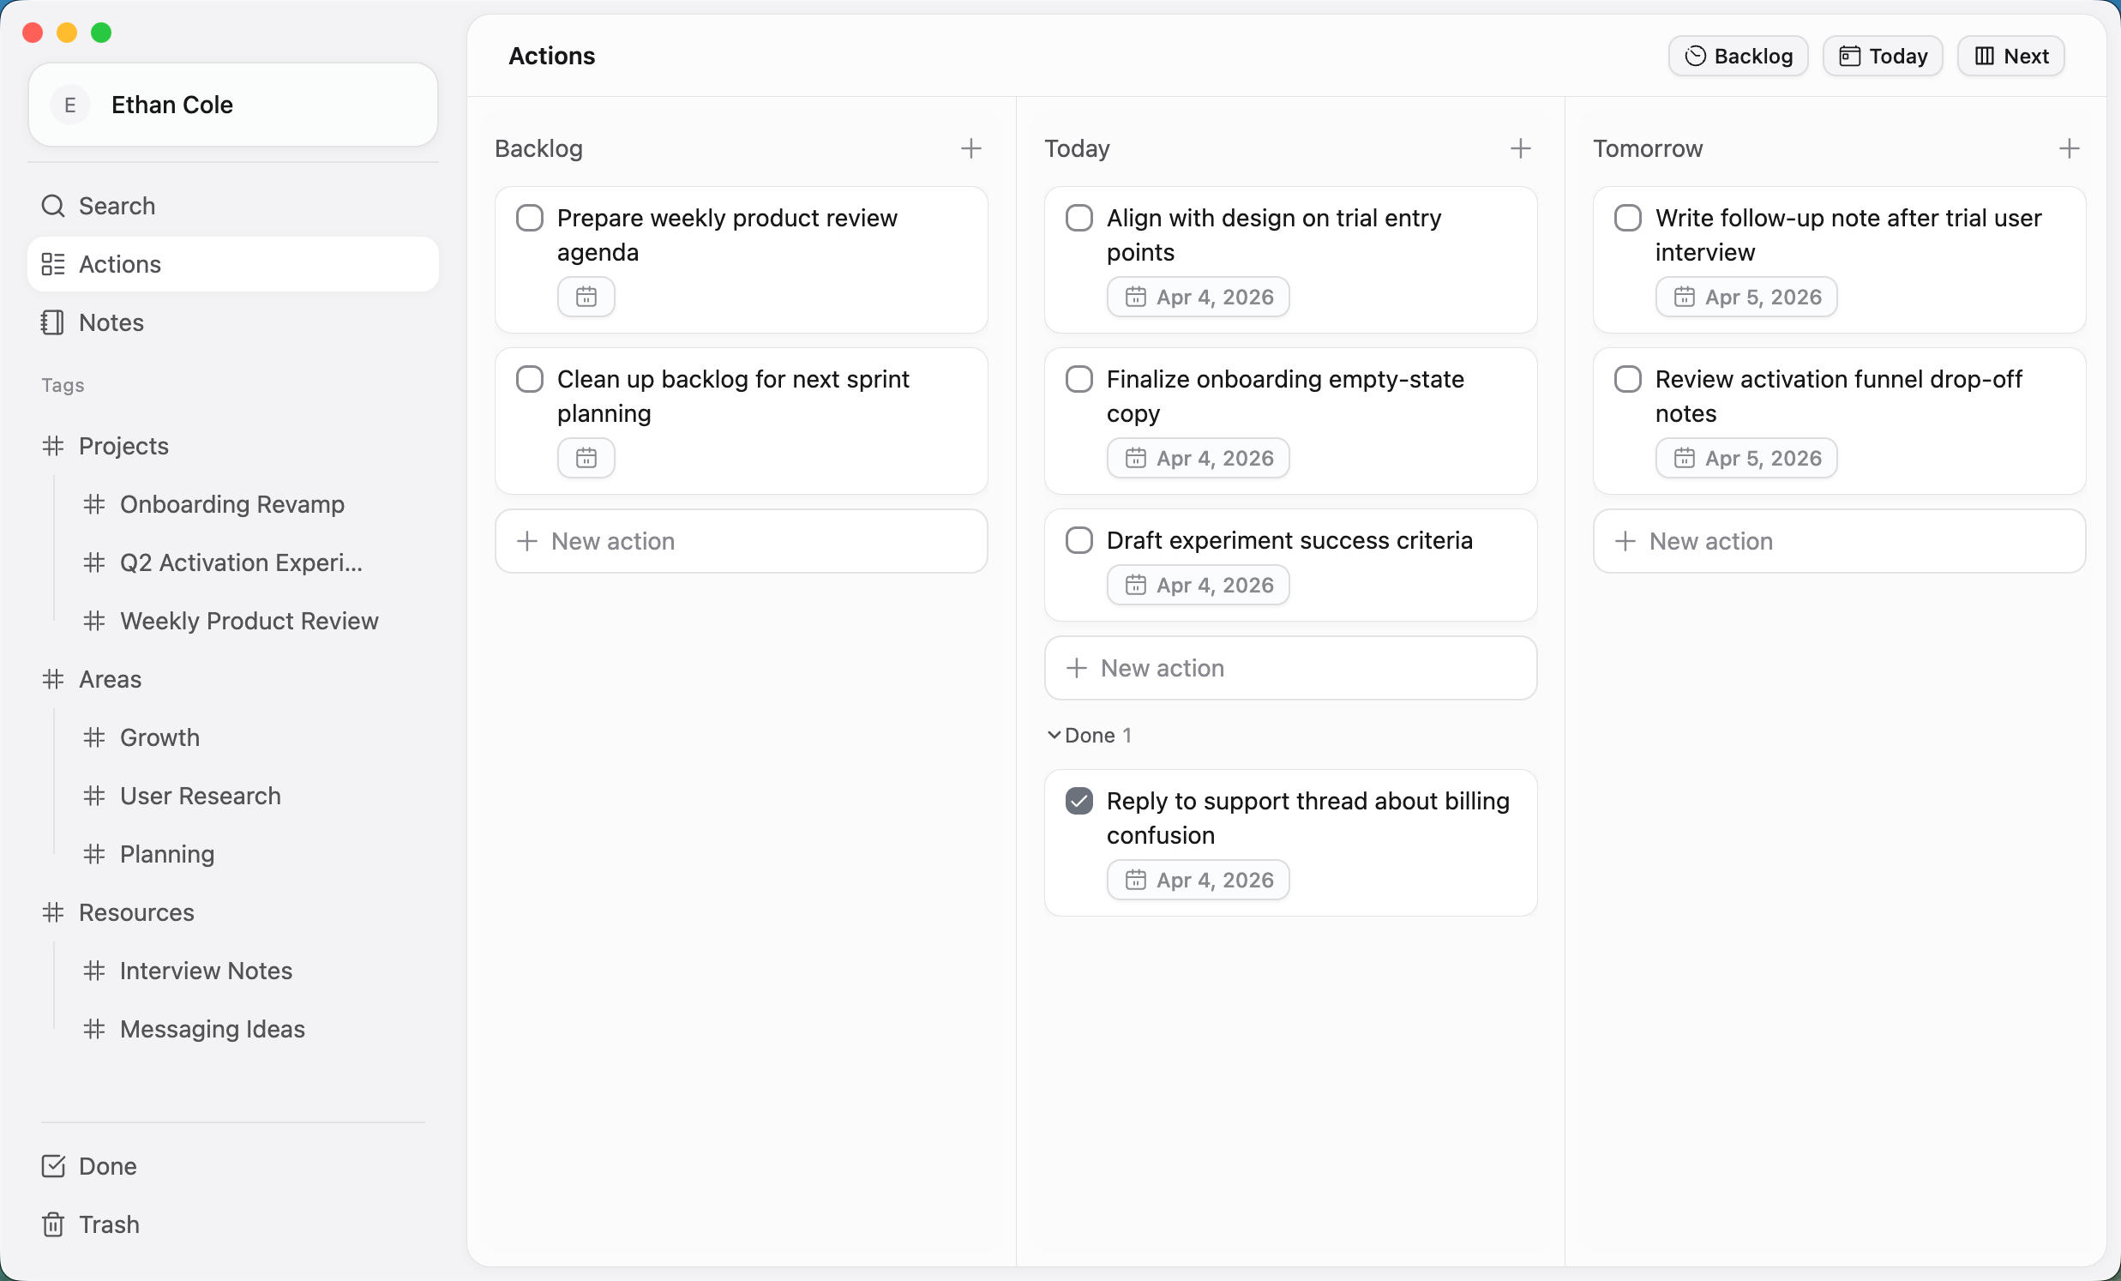This screenshot has width=2121, height=1281.
Task: Switch to the Today view
Action: [x=1882, y=55]
